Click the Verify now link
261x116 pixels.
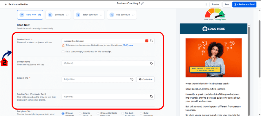point(128,45)
